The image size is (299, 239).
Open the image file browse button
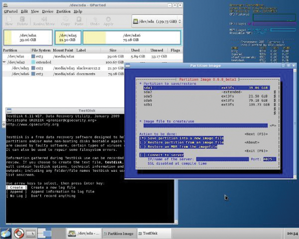coord(273,126)
